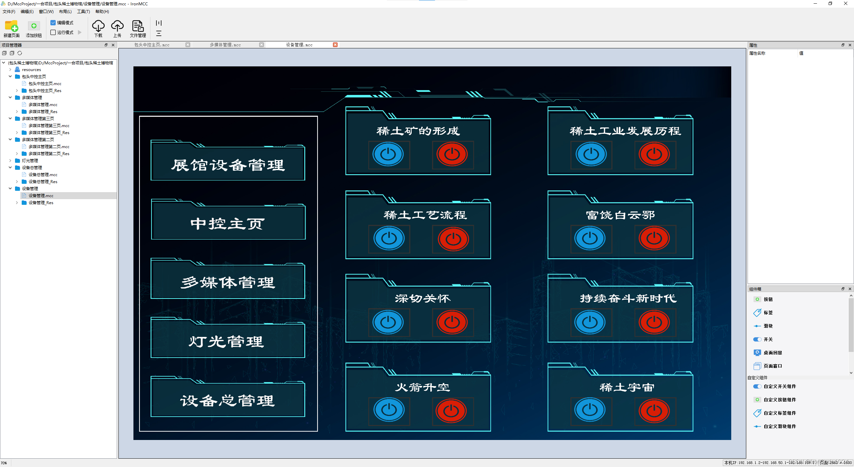This screenshot has height=467, width=854.
Task: Open the 帮助(H) menu
Action: pos(102,12)
